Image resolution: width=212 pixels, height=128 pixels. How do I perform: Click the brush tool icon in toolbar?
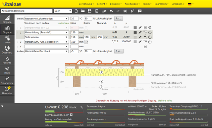[132, 11]
